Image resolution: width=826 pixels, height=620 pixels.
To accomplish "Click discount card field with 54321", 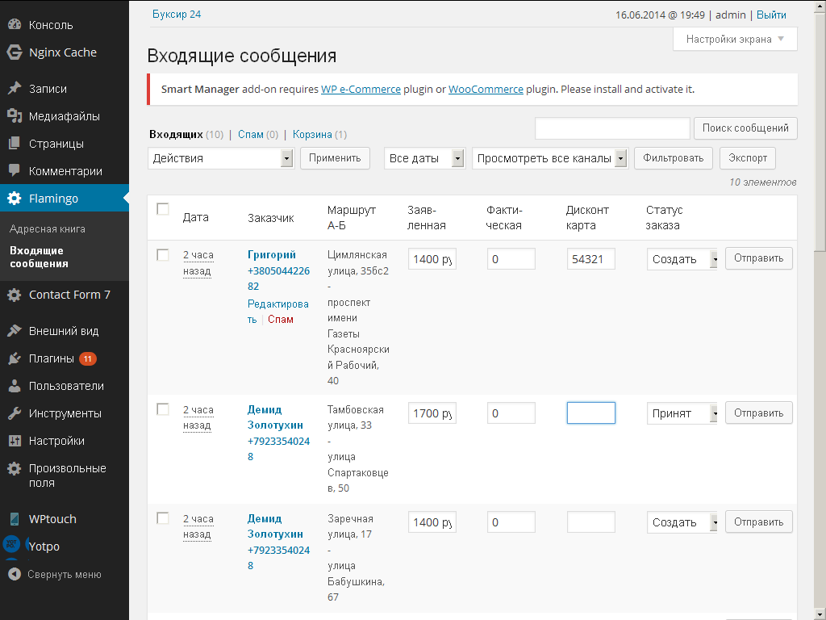I will click(x=591, y=259).
